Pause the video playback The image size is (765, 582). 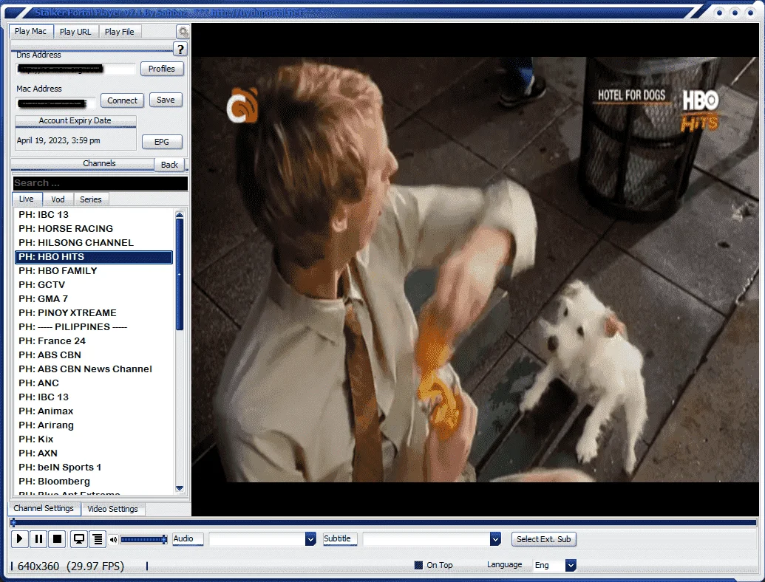click(x=38, y=538)
